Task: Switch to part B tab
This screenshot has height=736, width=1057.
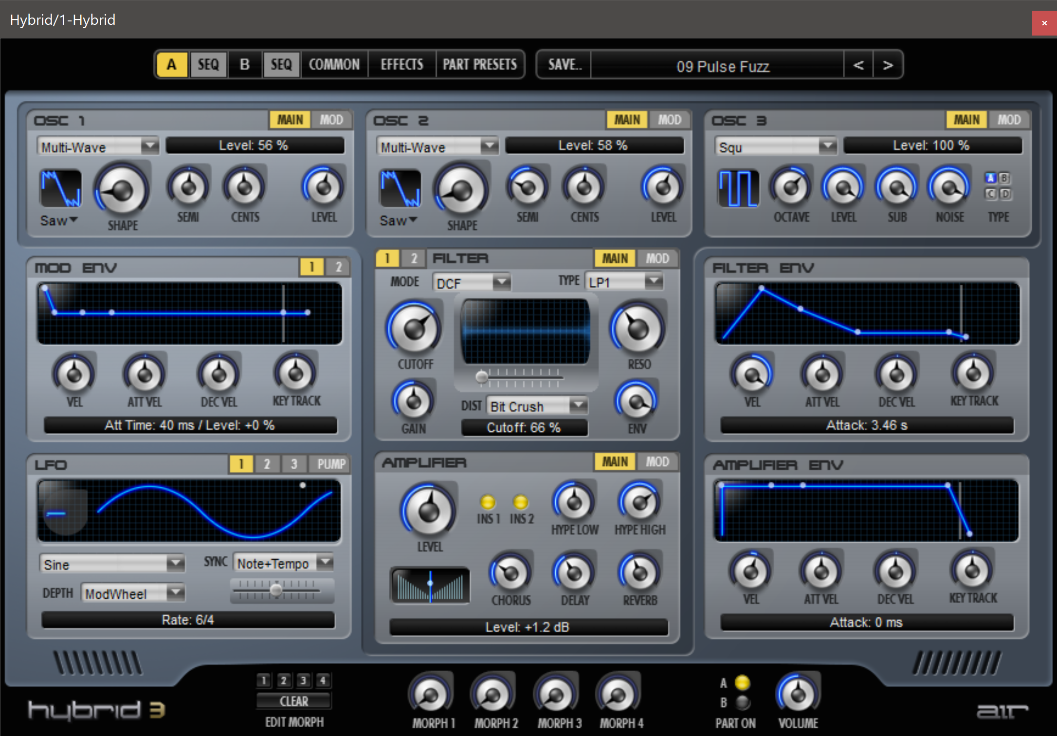Action: pos(245,64)
